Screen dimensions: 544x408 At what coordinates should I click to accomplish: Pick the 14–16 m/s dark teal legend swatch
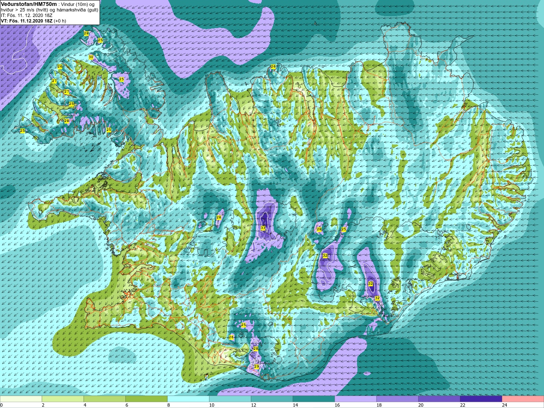(x=314, y=399)
